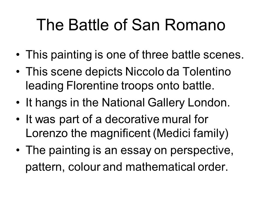Image resolution: width=262 pixels, height=197 pixels.
Task: Click the bullet point before 'It hangs in'
Action: pos(18,103)
